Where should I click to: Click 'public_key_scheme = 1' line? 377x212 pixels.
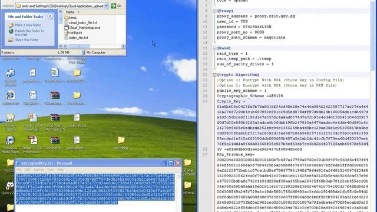click(242, 91)
